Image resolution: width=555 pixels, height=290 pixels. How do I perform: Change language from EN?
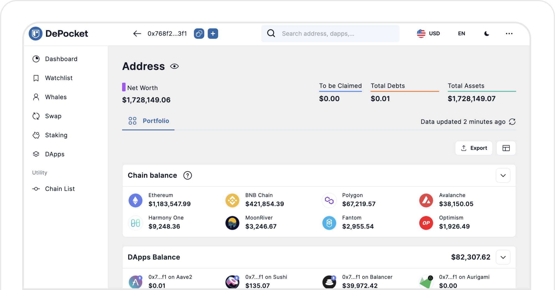click(461, 34)
